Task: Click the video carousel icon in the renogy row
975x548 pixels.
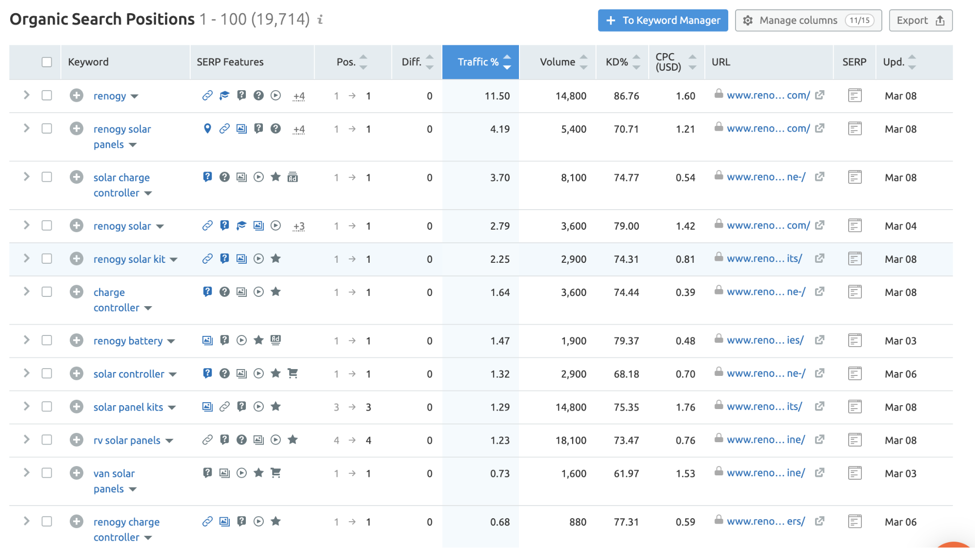Action: tap(276, 96)
